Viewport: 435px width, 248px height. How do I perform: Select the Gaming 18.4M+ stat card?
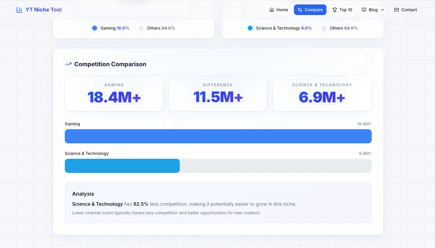(114, 93)
